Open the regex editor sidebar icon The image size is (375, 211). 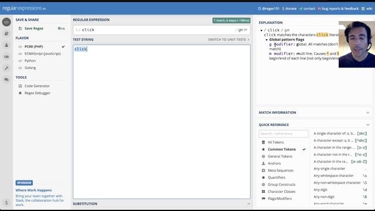pyautogui.click(x=6, y=22)
